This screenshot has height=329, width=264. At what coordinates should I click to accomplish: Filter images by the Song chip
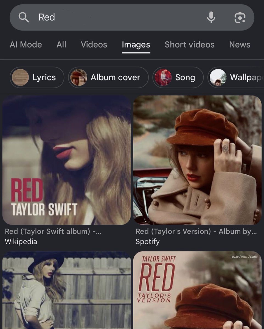[x=178, y=78]
